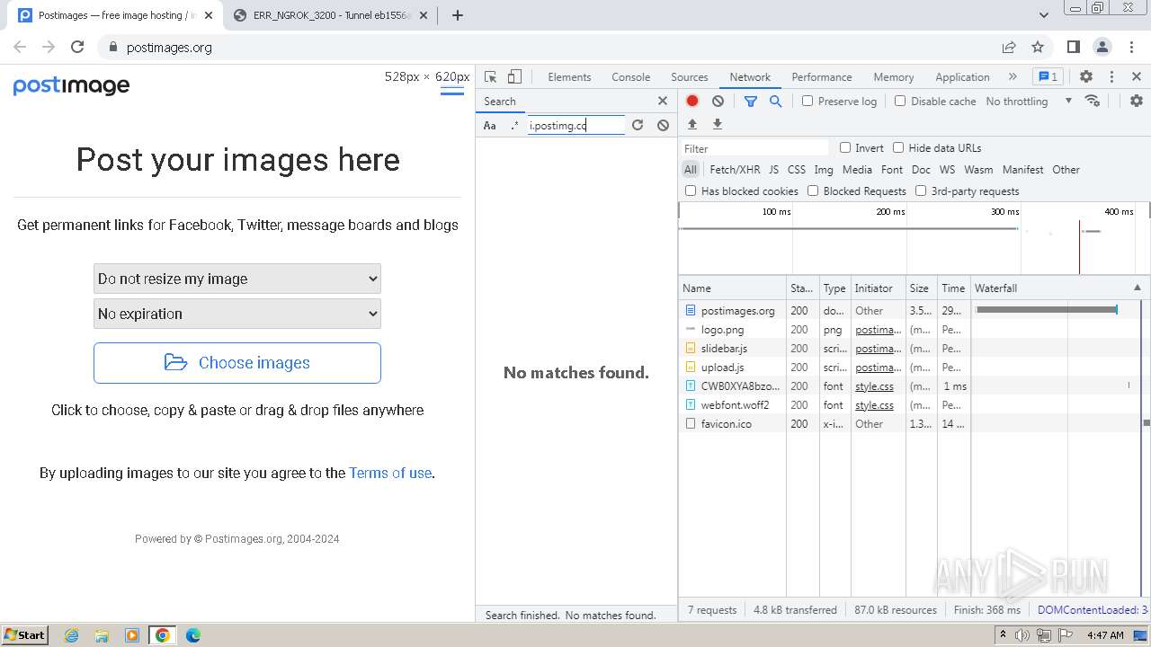Toggle the device toolbar icon
The height and width of the screenshot is (647, 1151).
pos(514,77)
